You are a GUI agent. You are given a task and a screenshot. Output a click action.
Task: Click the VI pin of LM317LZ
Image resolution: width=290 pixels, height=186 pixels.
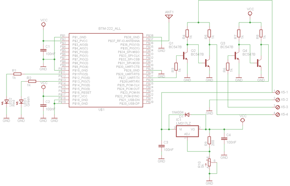[x=181, y=129]
